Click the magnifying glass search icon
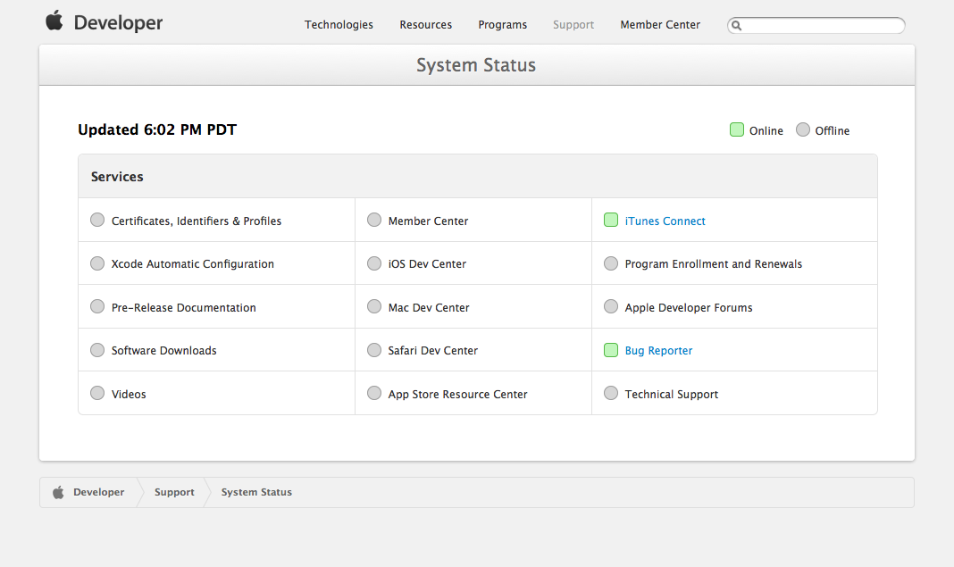Image resolution: width=954 pixels, height=567 pixels. [x=737, y=26]
